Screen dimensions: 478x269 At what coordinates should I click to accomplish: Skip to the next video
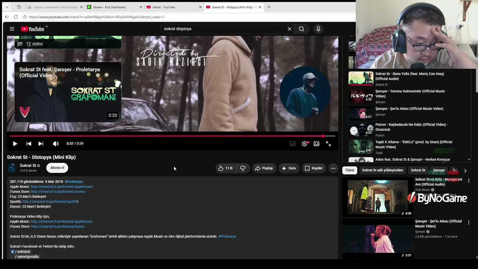[x=41, y=143]
